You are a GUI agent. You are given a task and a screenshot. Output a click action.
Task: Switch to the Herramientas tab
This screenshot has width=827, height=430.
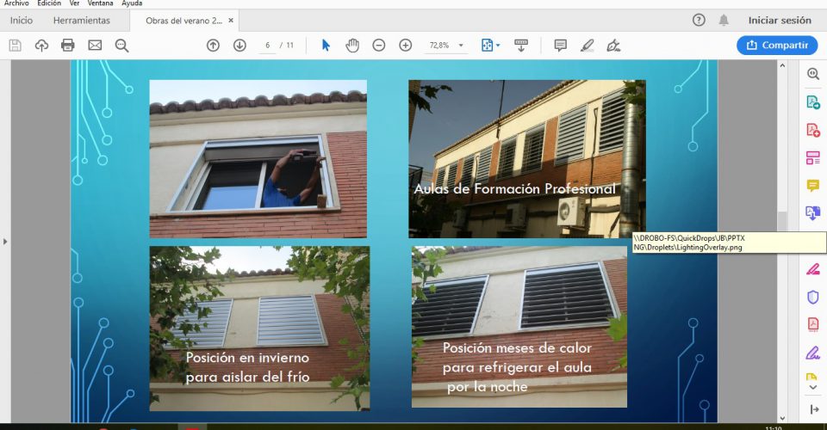pos(81,20)
